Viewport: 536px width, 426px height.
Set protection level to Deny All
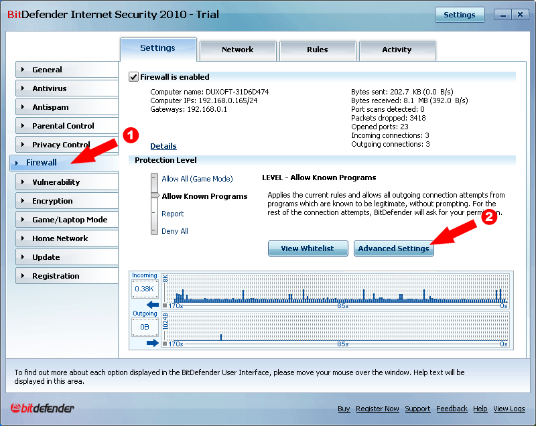175,231
